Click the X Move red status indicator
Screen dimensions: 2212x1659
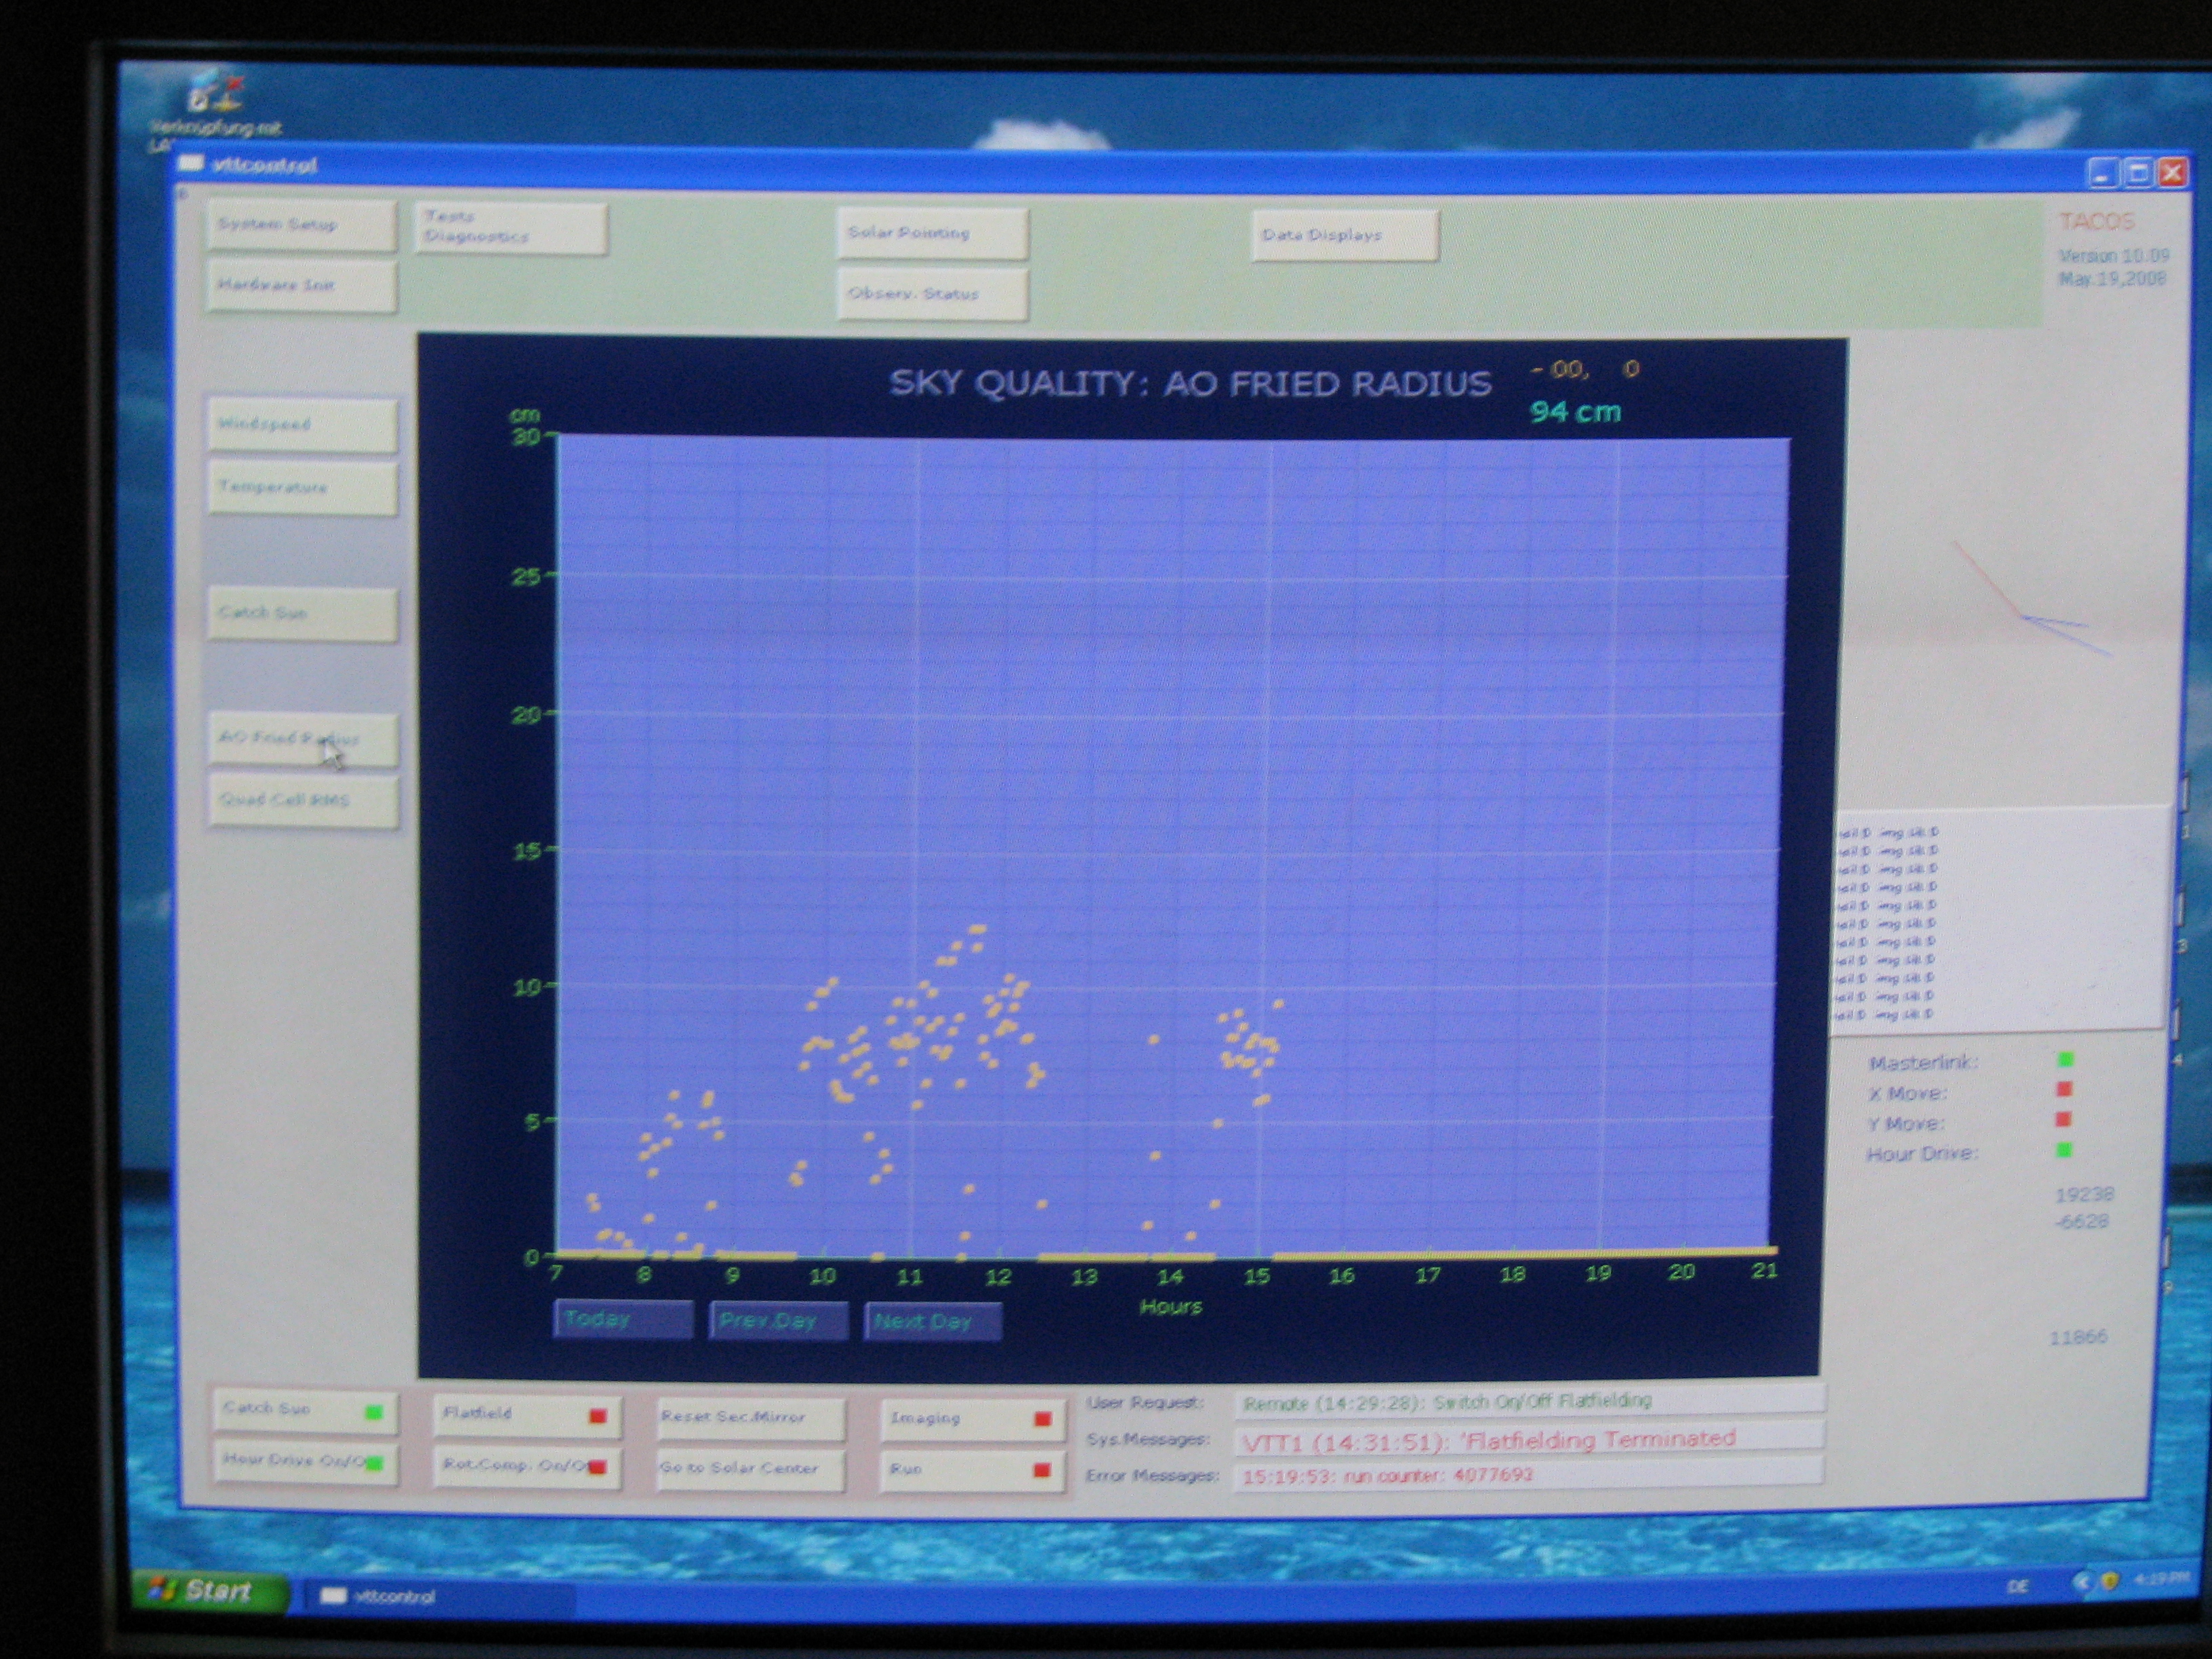click(x=2064, y=1089)
